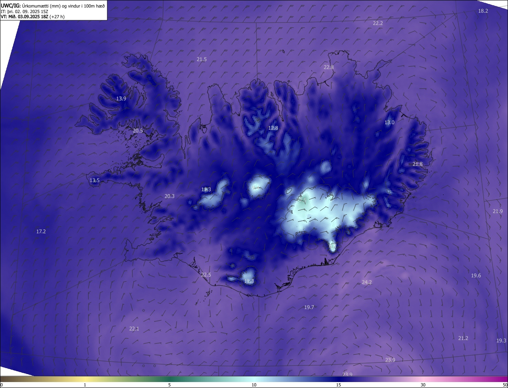Click the colorbar tick label 5
Image resolution: width=508 pixels, height=388 pixels.
(x=169, y=385)
